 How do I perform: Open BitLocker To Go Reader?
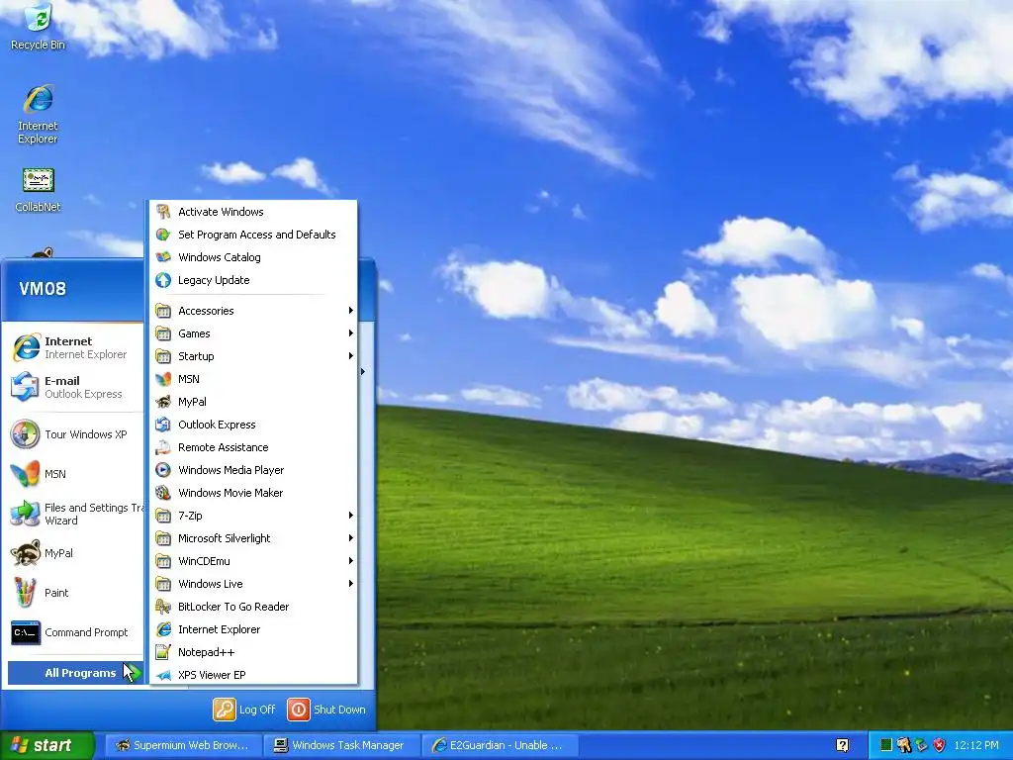[253, 607]
